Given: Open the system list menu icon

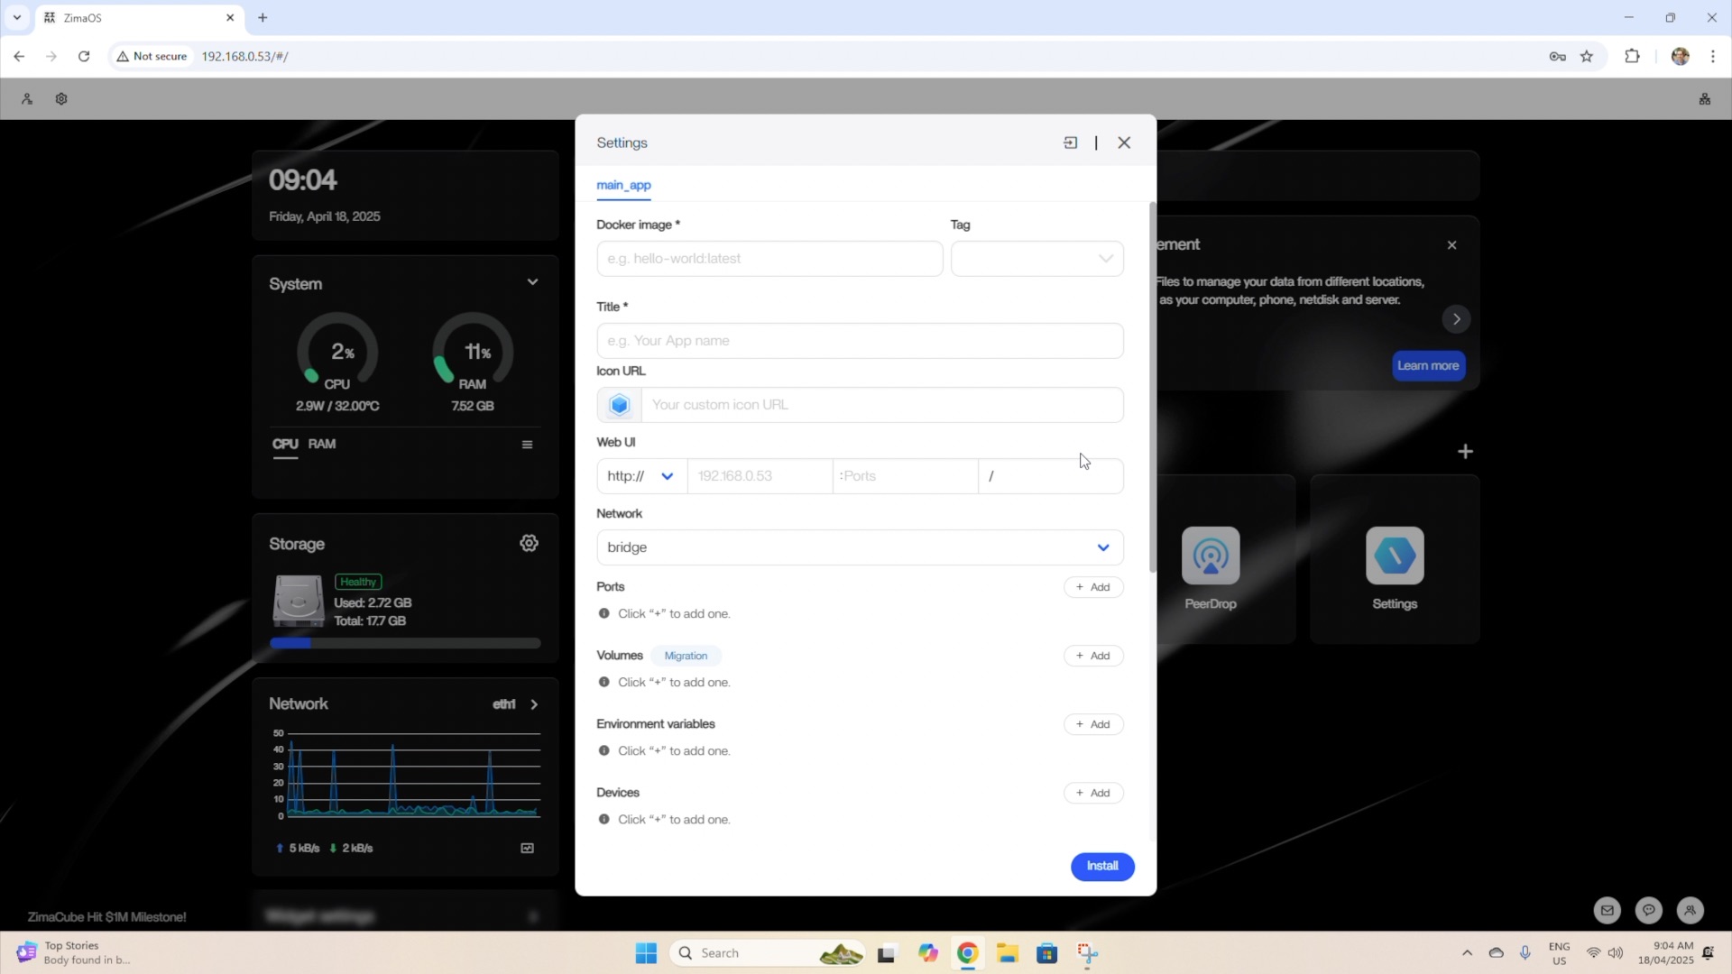Looking at the screenshot, I should tap(527, 445).
